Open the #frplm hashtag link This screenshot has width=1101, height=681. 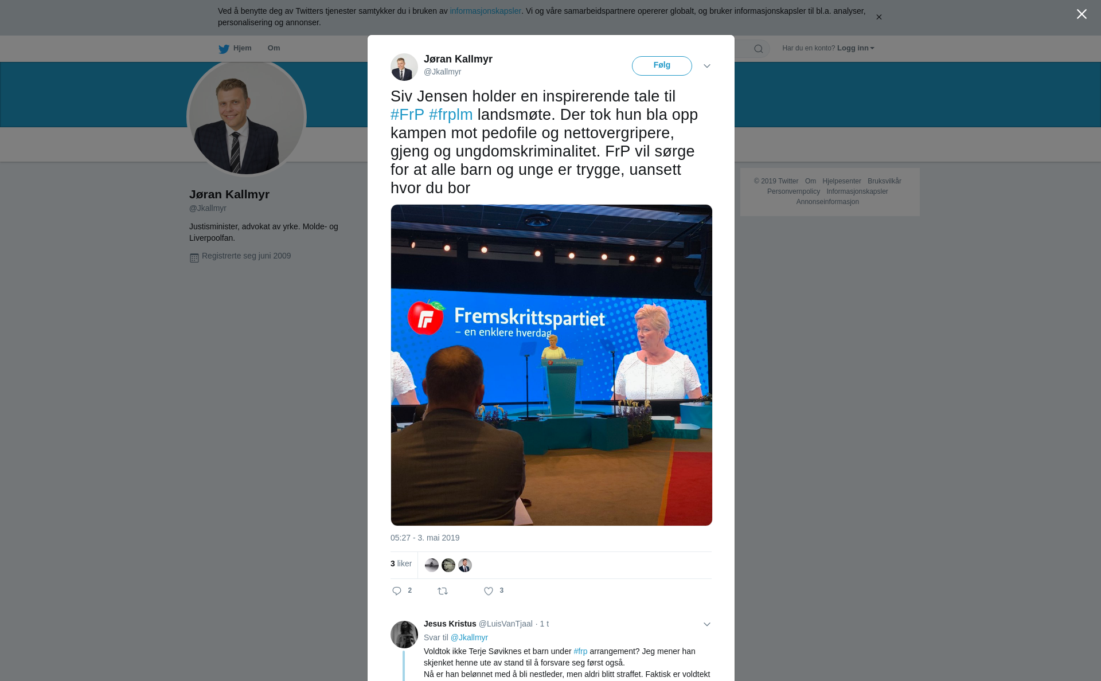[451, 115]
